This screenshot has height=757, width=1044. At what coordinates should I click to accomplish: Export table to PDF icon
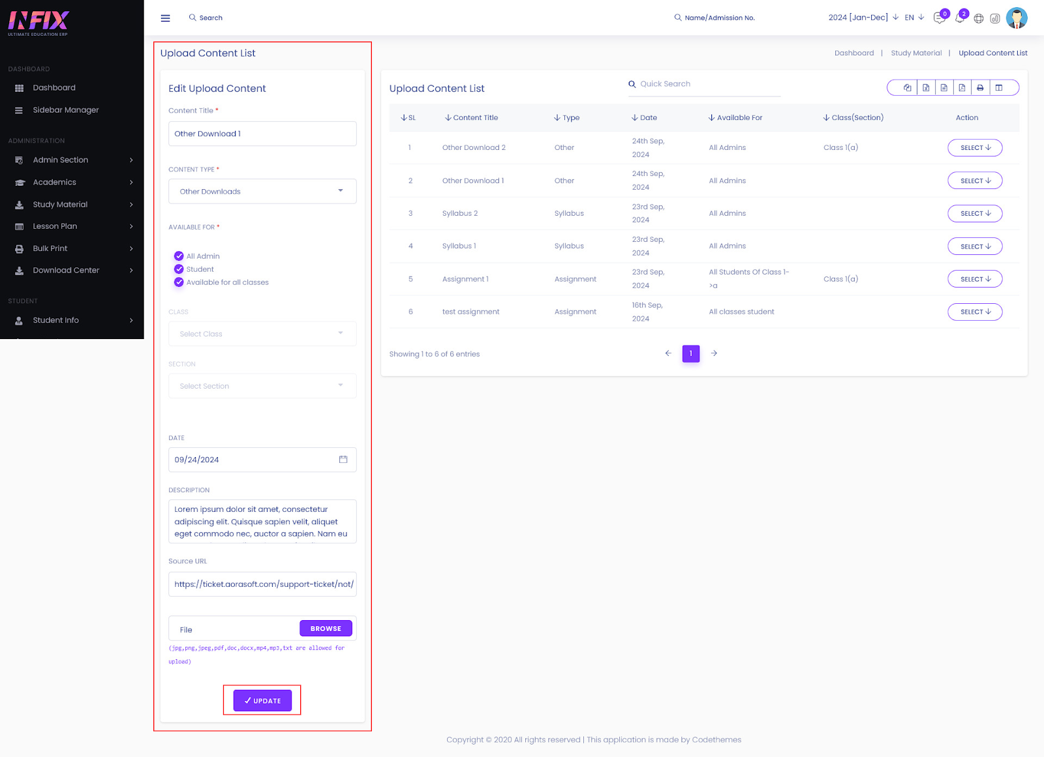point(962,87)
